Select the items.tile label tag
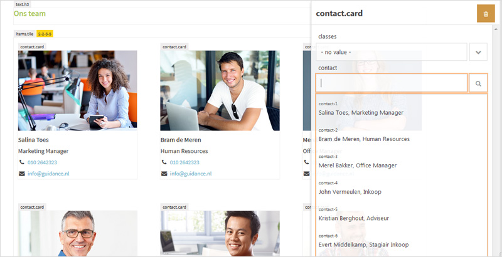The width and height of the screenshot is (502, 257). 24,34
